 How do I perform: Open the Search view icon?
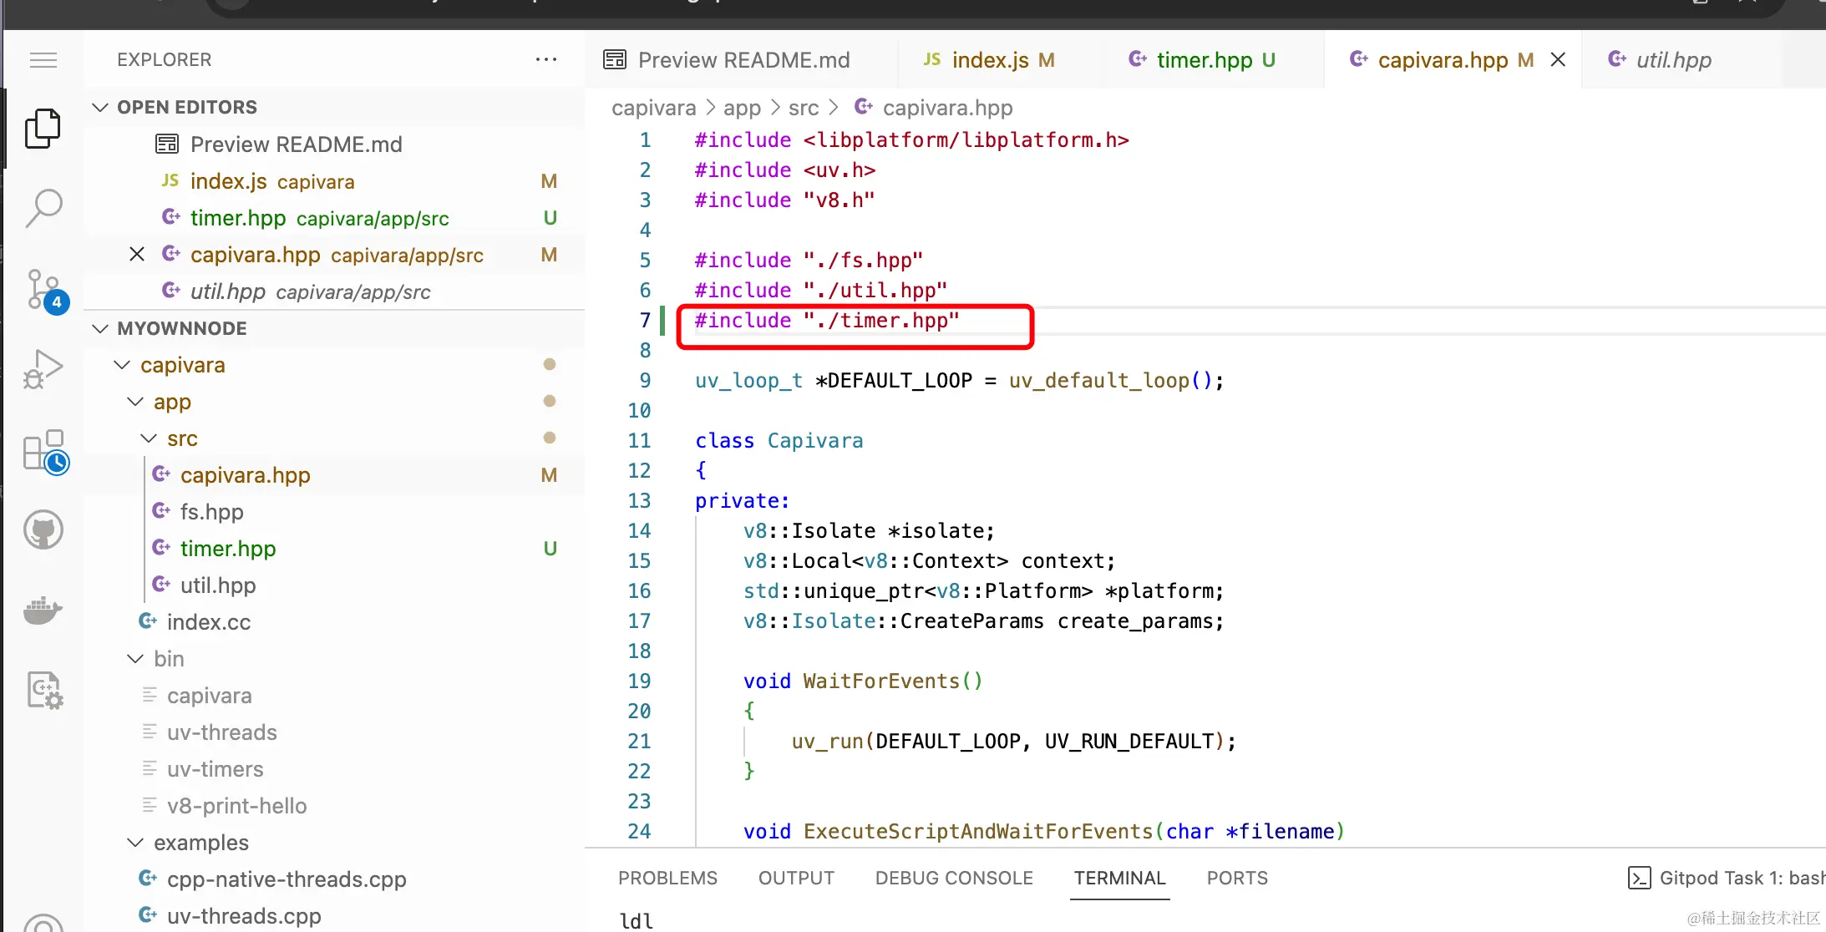43,208
